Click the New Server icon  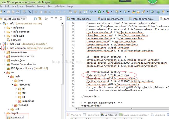click(117, 12)
